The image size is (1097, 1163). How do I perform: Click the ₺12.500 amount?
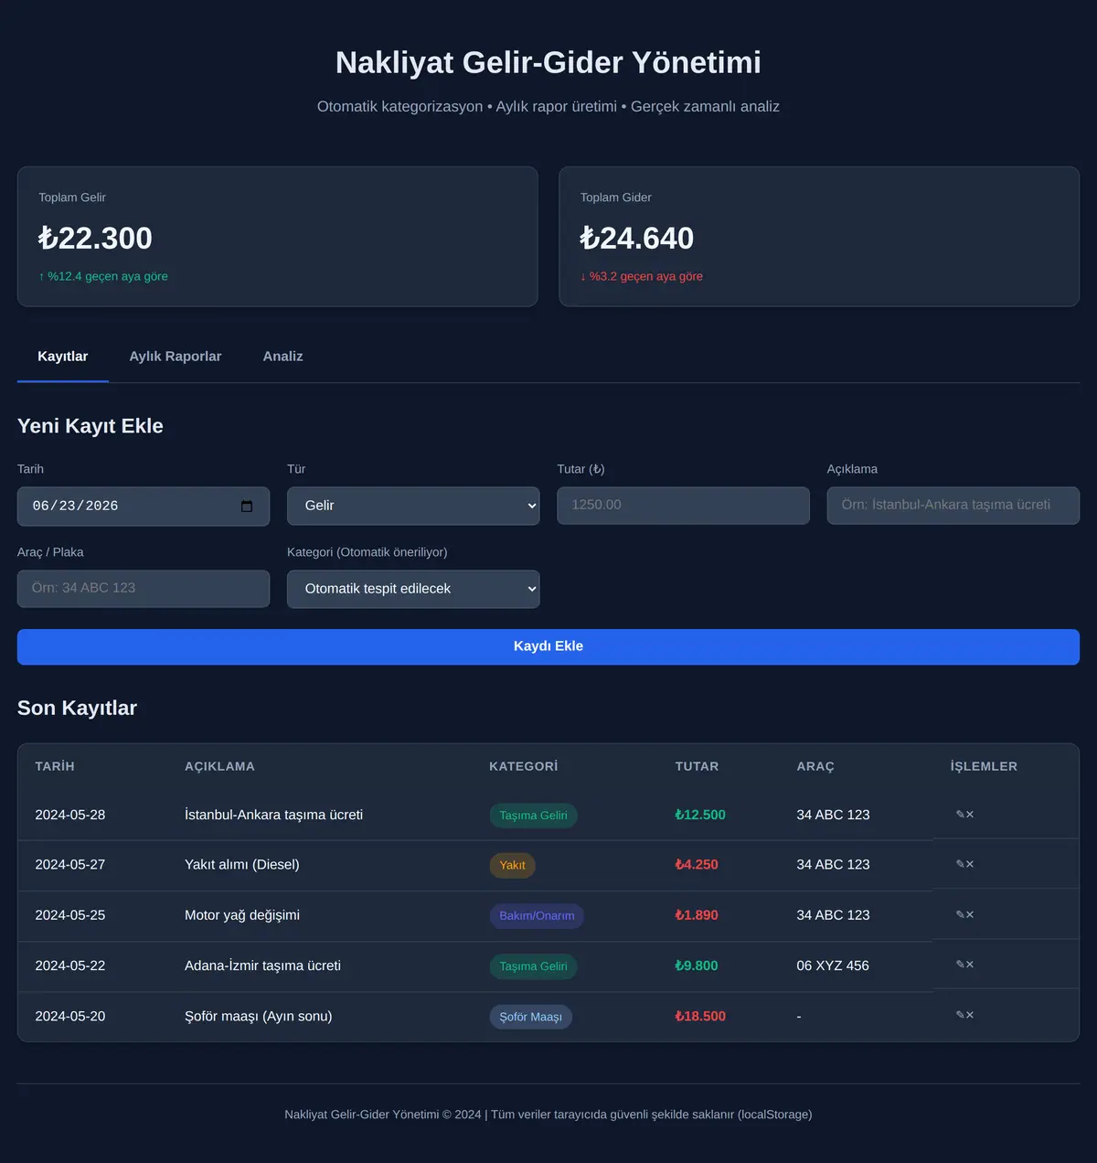point(700,815)
